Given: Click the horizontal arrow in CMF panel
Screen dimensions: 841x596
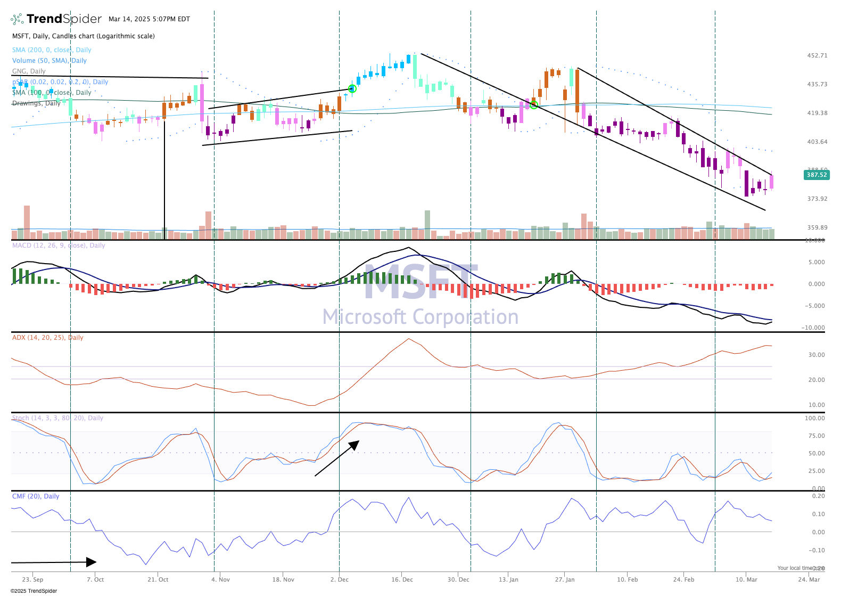Looking at the screenshot, I should 53,562.
